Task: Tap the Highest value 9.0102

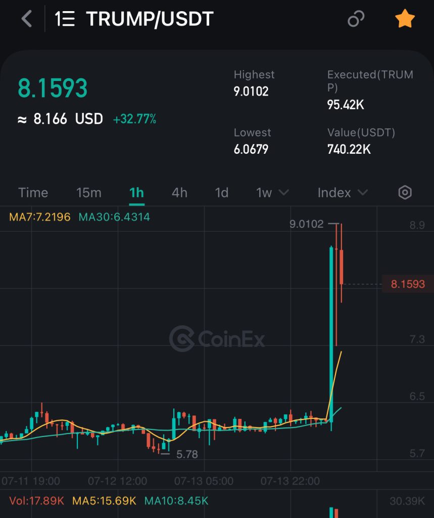Action: (x=251, y=92)
